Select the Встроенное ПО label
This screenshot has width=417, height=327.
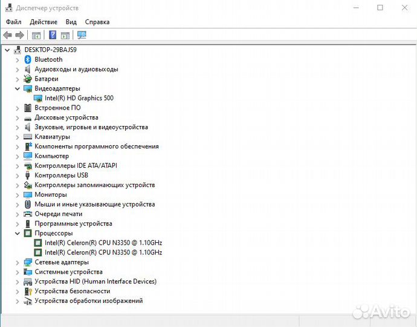coord(57,108)
